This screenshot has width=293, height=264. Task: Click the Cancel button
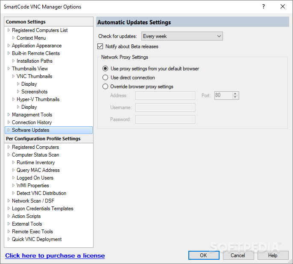click(x=238, y=255)
